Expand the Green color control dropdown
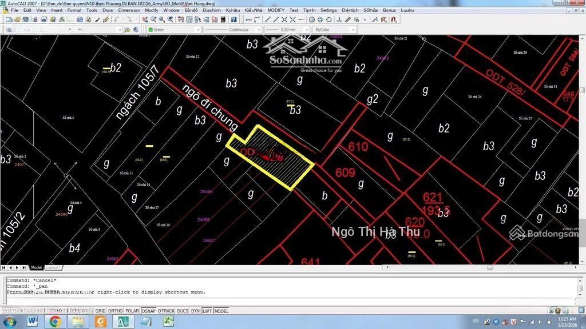 pyautogui.click(x=198, y=30)
